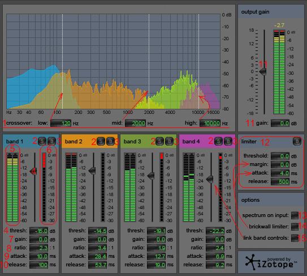Viewport: 307px width, 276px height.
Task: Enable link band controls checkbox
Action: pos(295,238)
